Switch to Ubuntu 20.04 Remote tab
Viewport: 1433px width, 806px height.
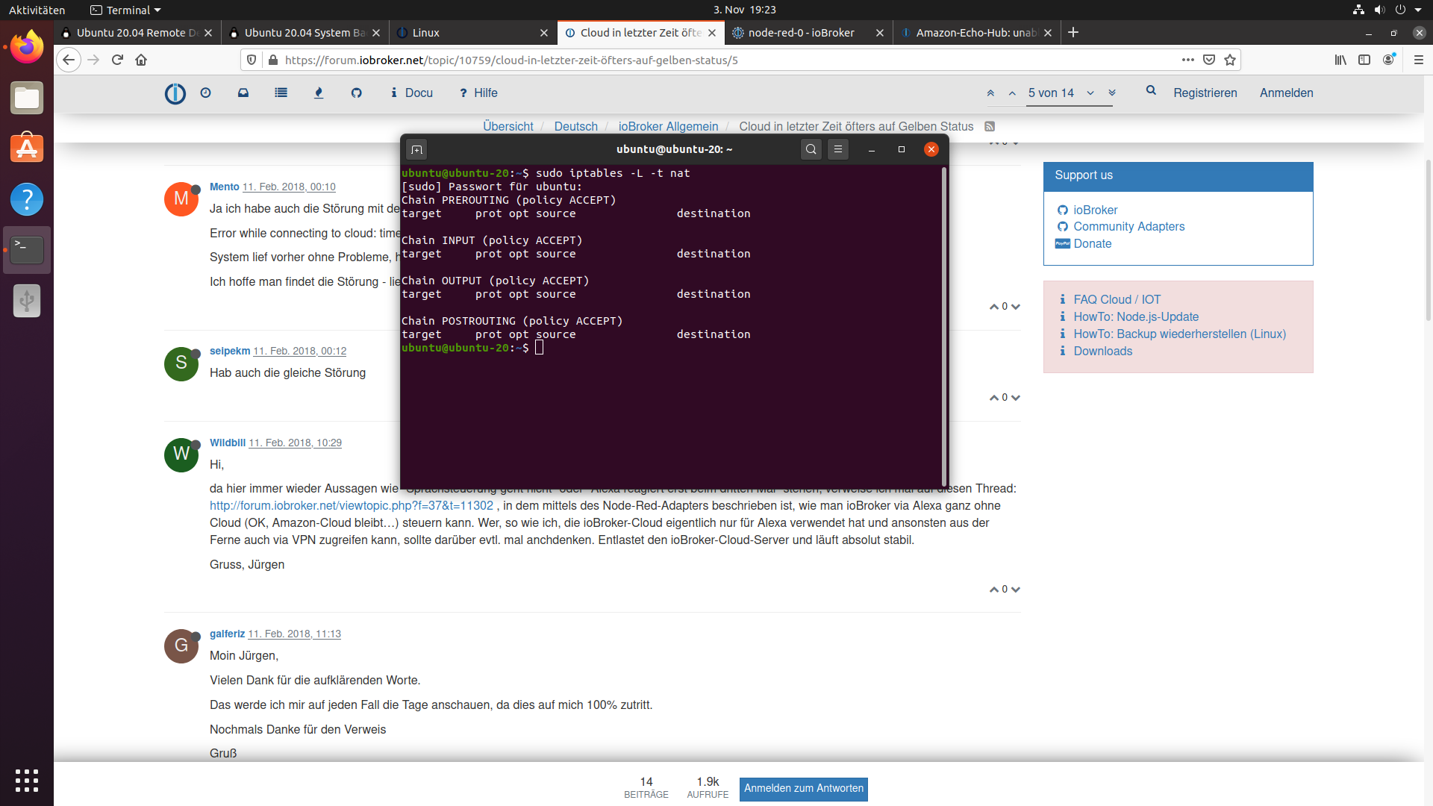[x=137, y=33]
